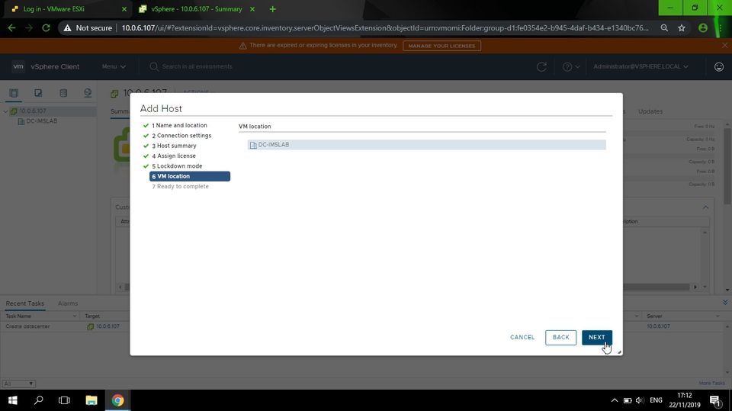This screenshot has width=732, height=411.
Task: Open Storage inventory view icon
Action: point(63,93)
